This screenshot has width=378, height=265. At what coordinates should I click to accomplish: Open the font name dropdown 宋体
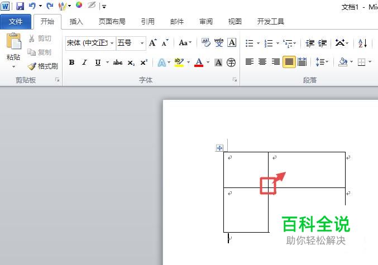[x=112, y=44]
